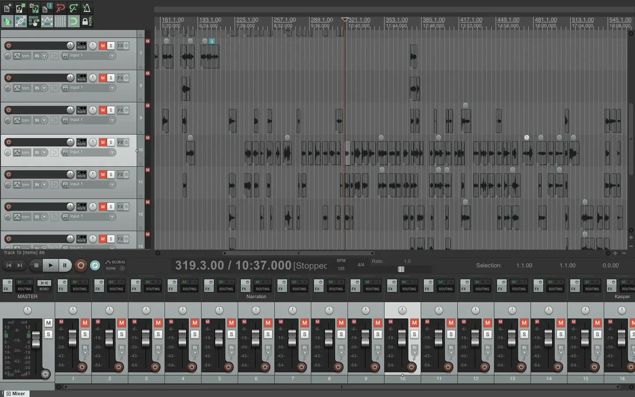Toggle ripple editing icon

pyautogui.click(x=34, y=21)
